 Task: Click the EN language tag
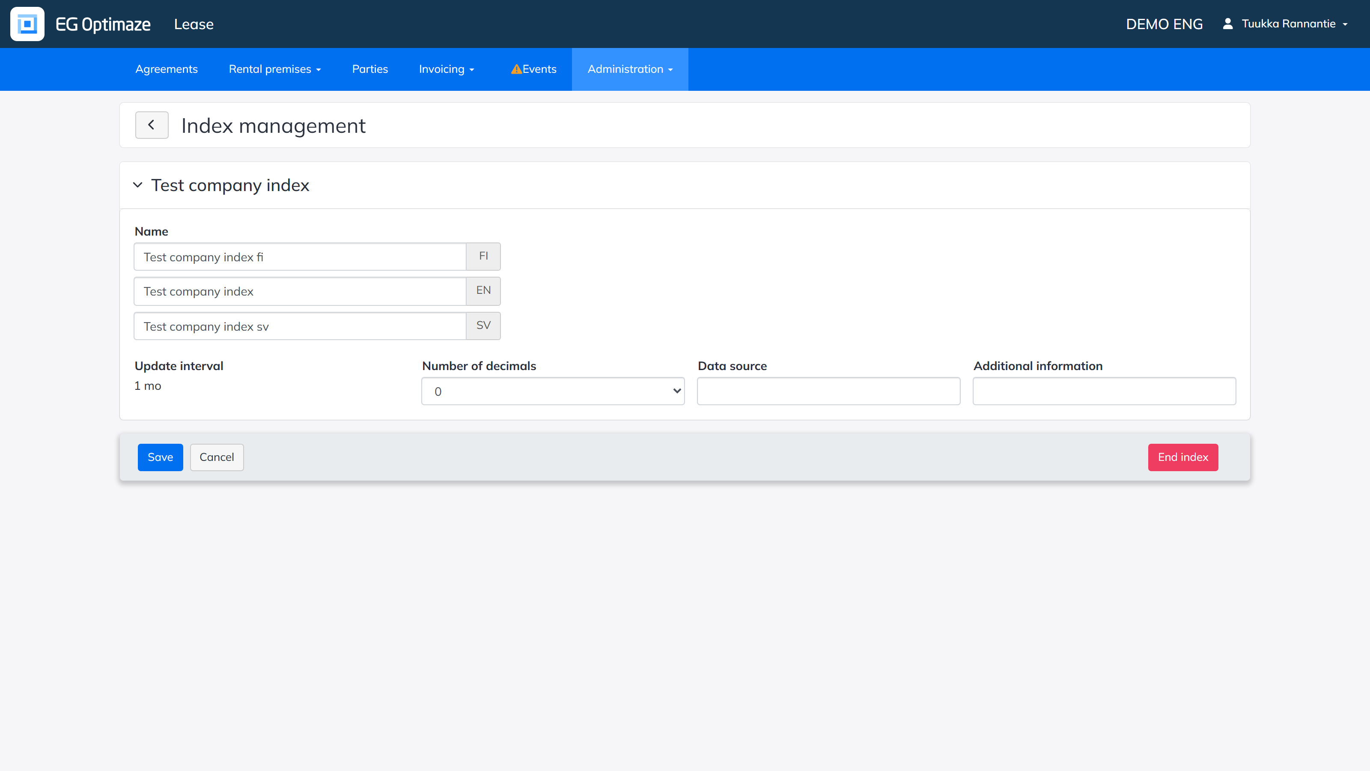point(483,290)
